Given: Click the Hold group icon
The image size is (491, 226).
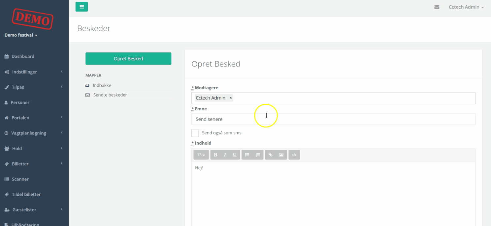Looking at the screenshot, I should [x=7, y=149].
